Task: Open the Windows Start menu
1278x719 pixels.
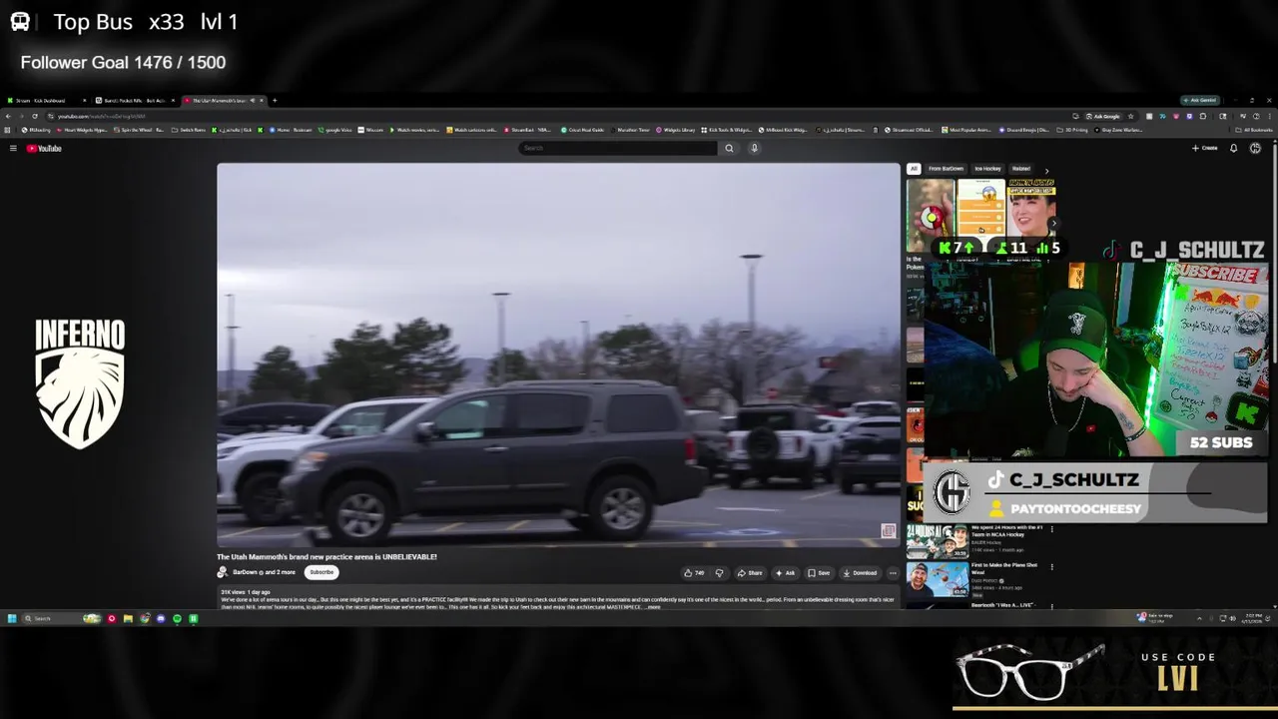Action: [12, 618]
